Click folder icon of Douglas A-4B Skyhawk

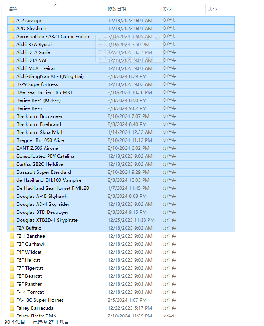point(12,196)
